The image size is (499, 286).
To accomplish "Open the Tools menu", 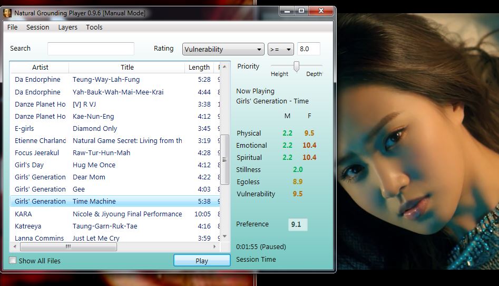I will click(94, 27).
